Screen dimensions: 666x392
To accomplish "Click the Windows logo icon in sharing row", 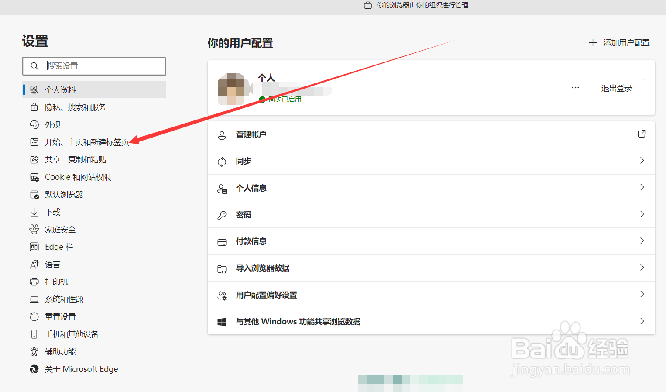I will 222,322.
